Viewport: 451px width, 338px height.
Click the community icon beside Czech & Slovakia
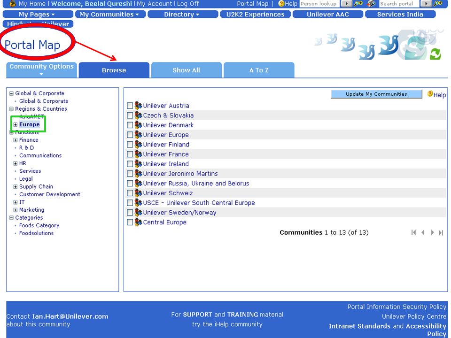click(x=138, y=115)
